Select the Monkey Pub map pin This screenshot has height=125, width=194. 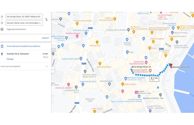(x=97, y=42)
